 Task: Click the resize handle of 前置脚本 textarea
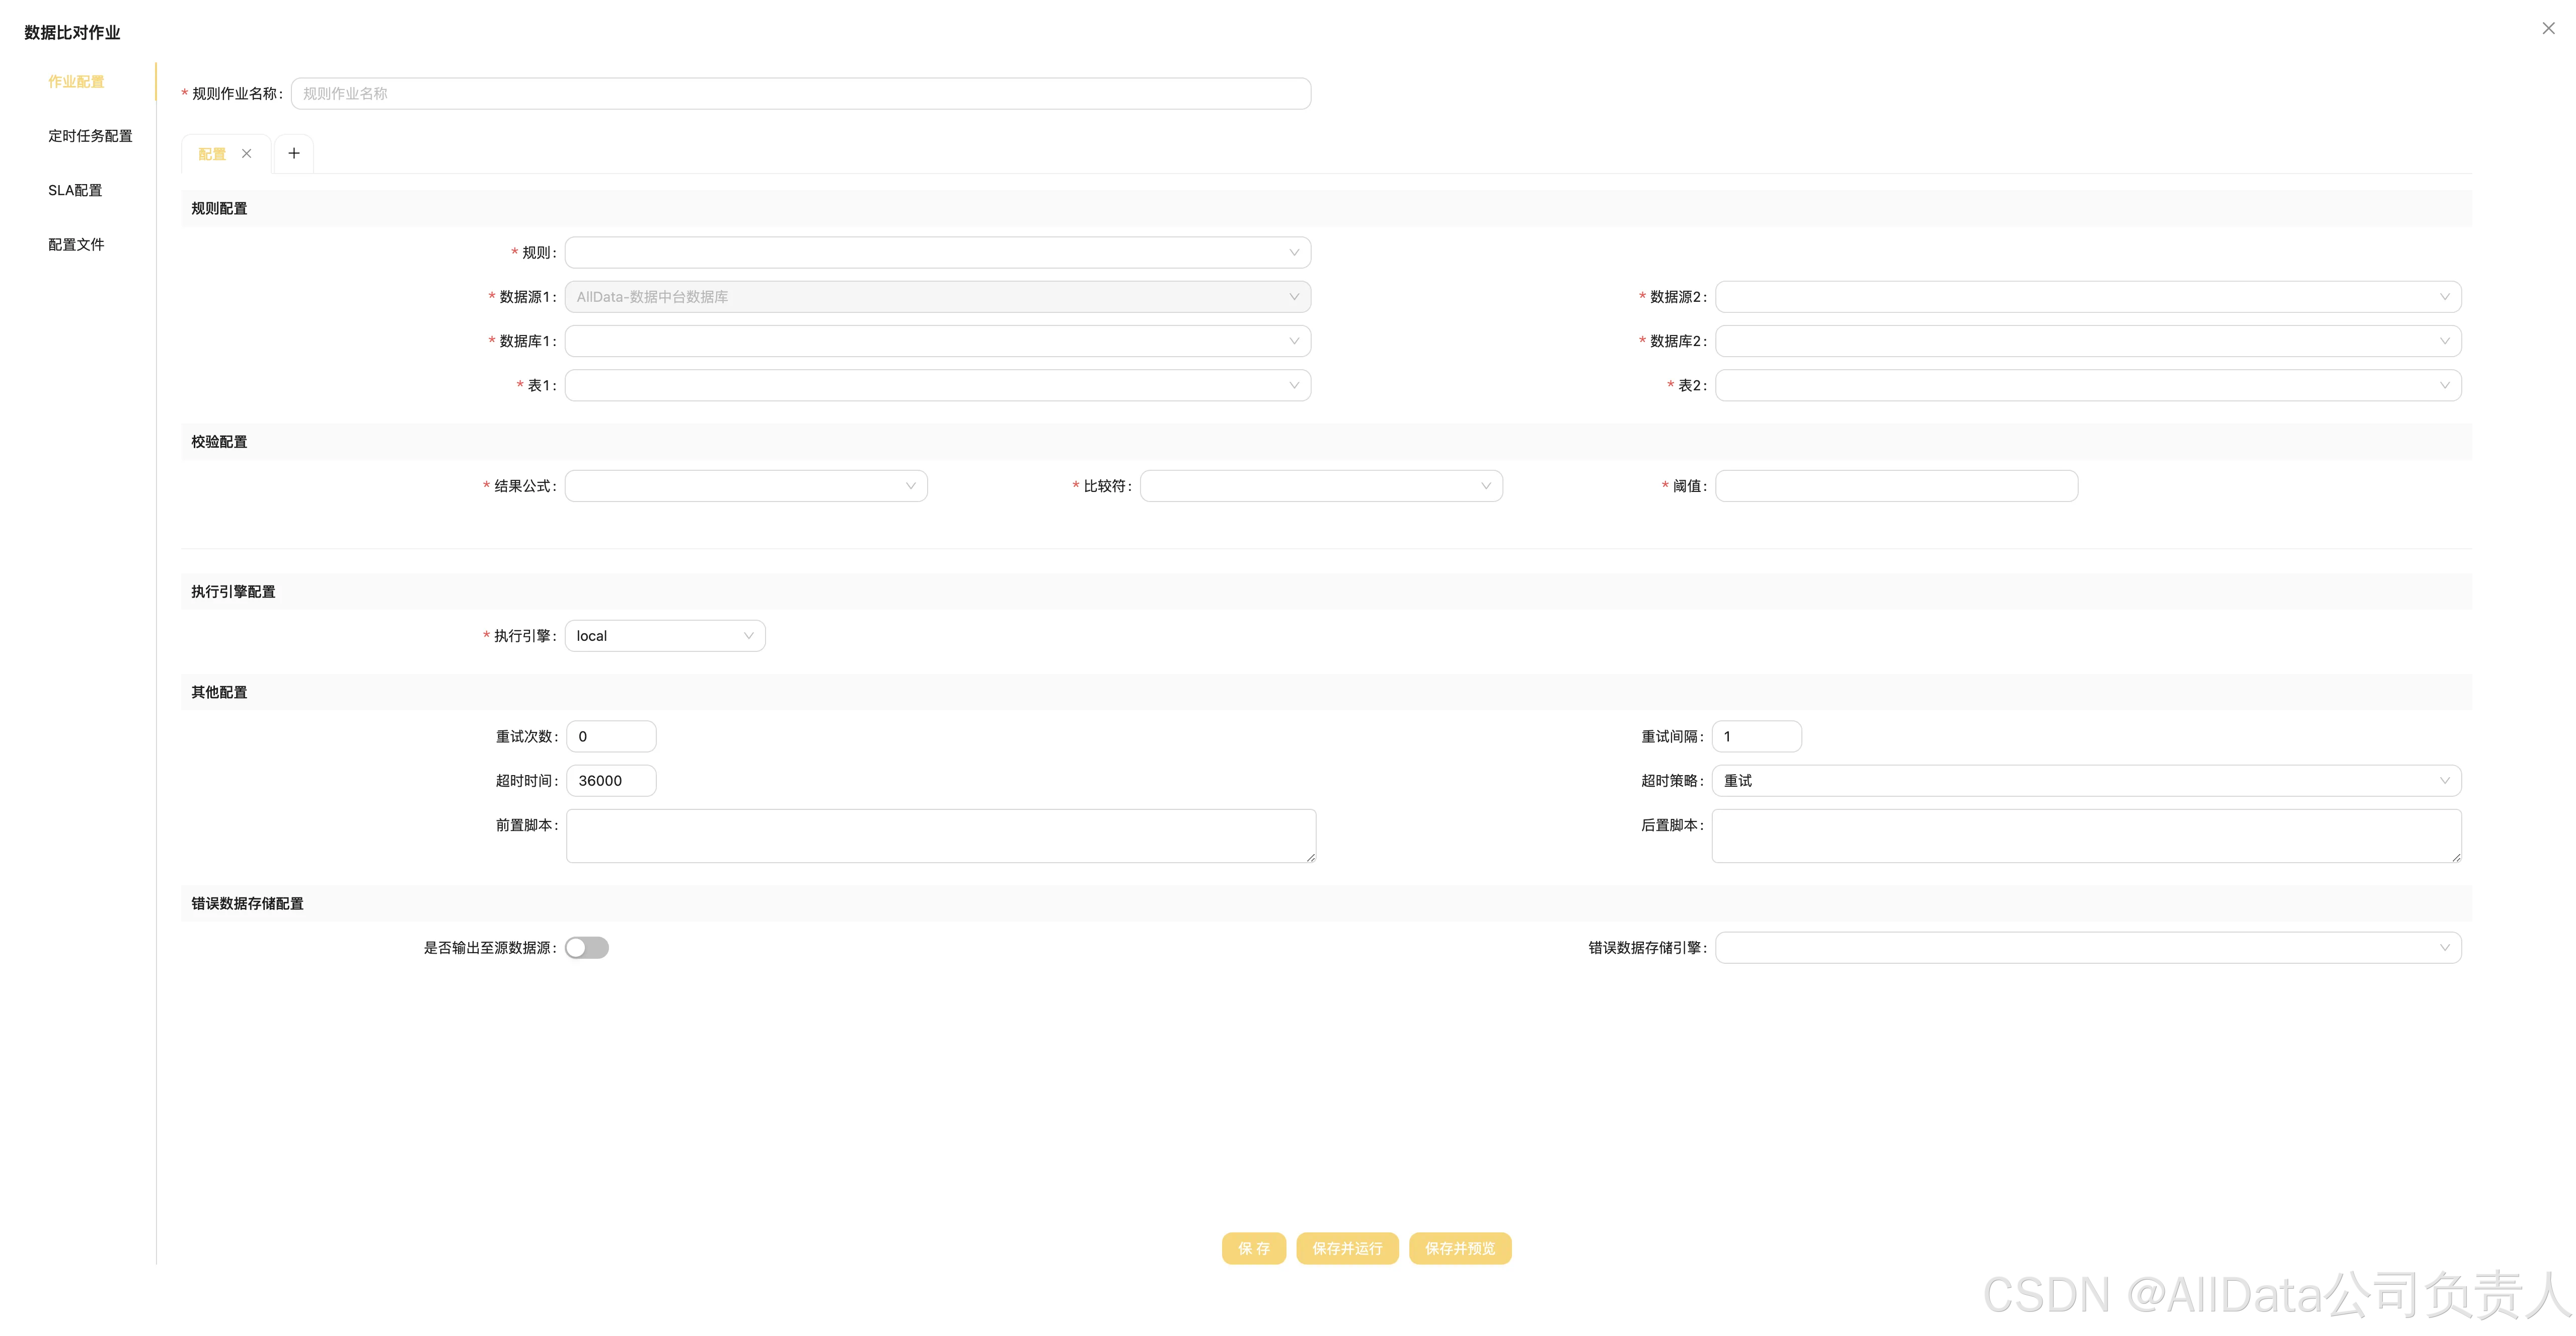(x=1310, y=857)
